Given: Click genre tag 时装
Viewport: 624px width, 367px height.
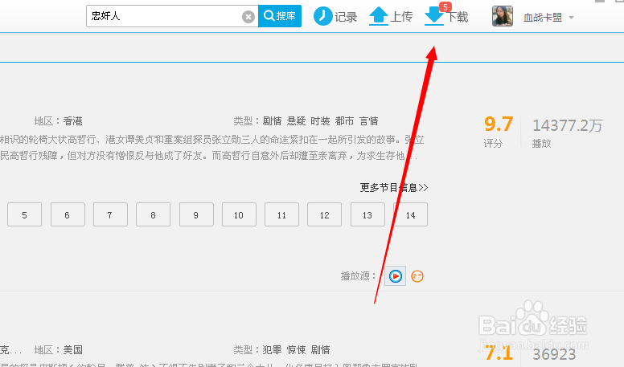Looking at the screenshot, I should pos(320,121).
